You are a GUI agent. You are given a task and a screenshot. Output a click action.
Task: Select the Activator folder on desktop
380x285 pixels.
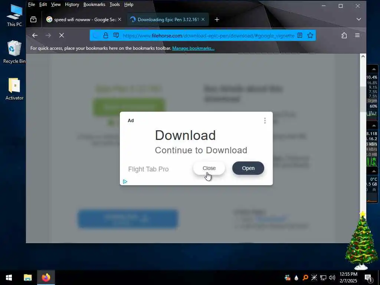pos(14,89)
